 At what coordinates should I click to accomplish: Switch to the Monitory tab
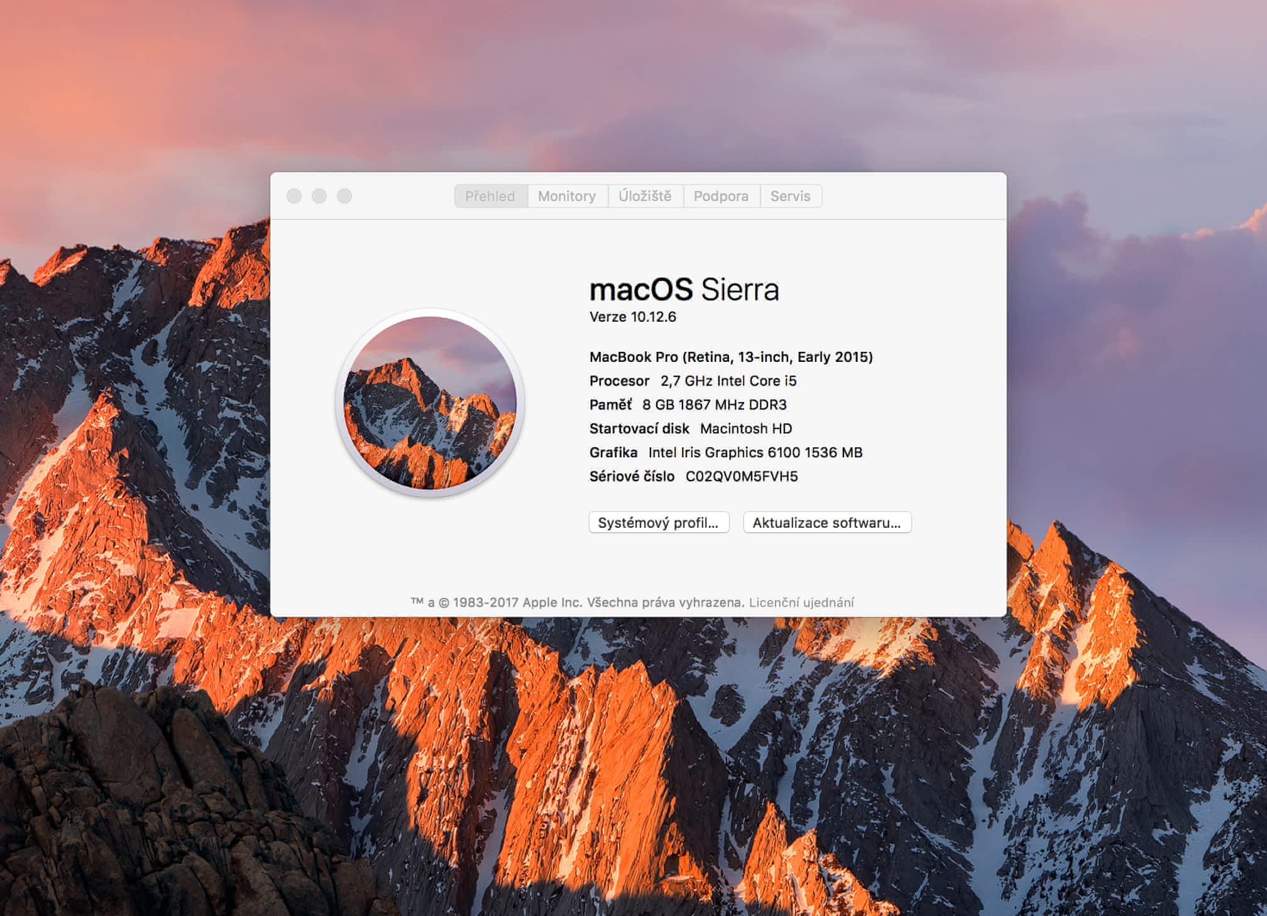(567, 196)
